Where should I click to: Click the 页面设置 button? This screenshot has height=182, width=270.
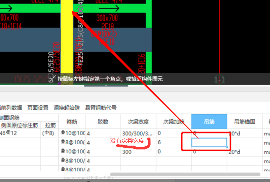[38, 108]
